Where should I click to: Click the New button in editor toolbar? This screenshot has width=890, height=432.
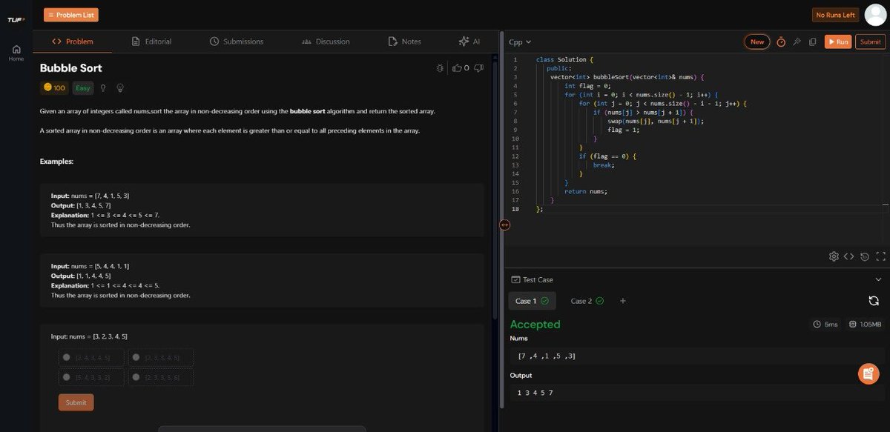click(x=756, y=41)
